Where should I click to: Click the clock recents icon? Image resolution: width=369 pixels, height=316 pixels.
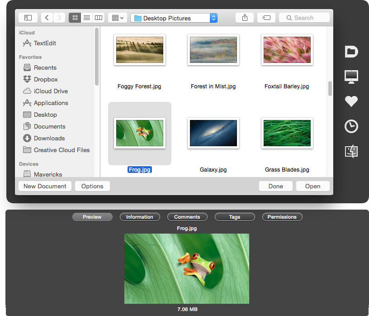tap(351, 127)
